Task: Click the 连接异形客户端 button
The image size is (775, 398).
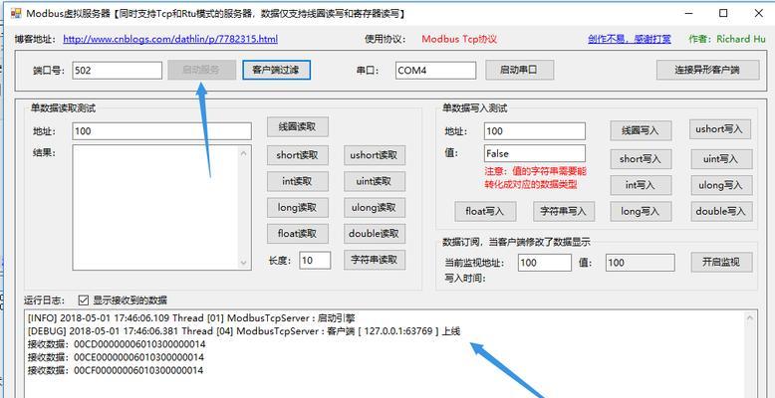Action: tap(708, 70)
